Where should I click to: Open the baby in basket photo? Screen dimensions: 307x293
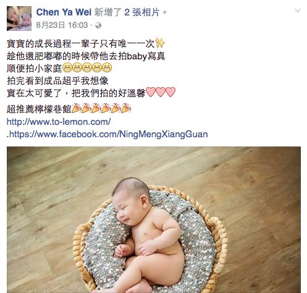pyautogui.click(x=154, y=220)
